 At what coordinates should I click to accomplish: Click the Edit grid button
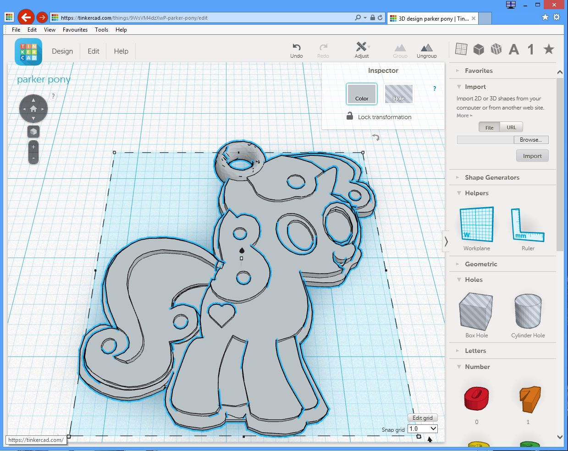point(423,418)
